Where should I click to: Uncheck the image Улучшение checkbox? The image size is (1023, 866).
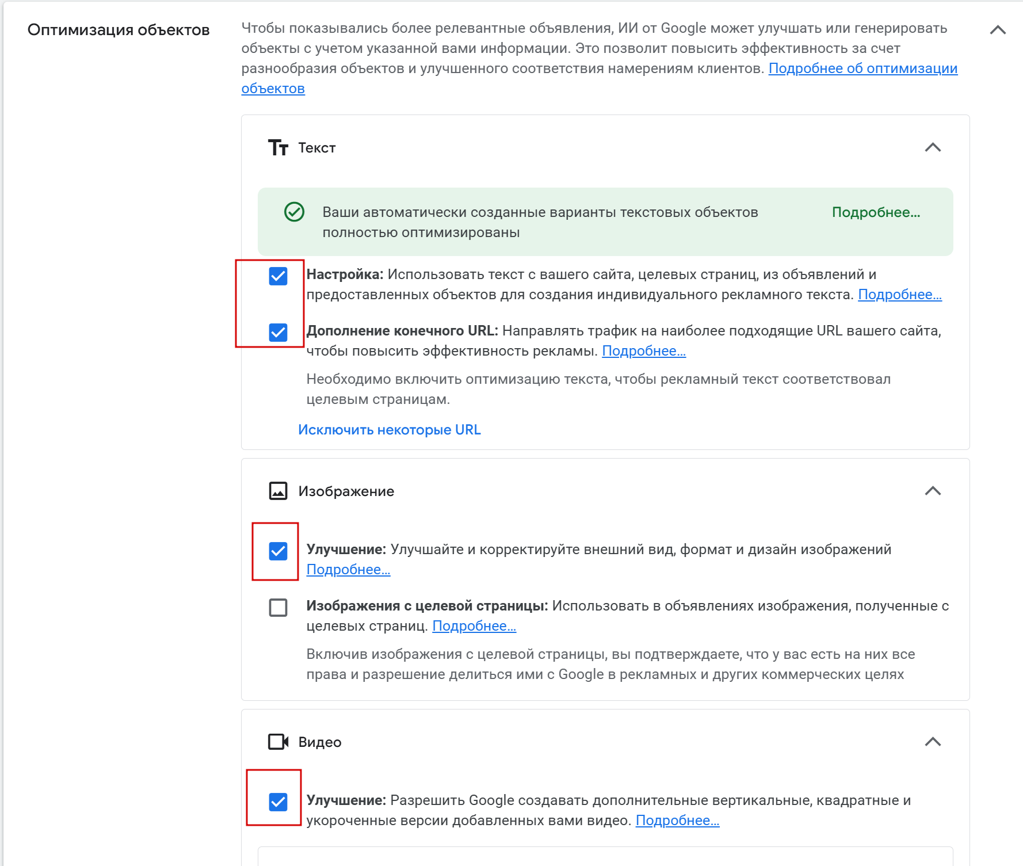pos(278,551)
